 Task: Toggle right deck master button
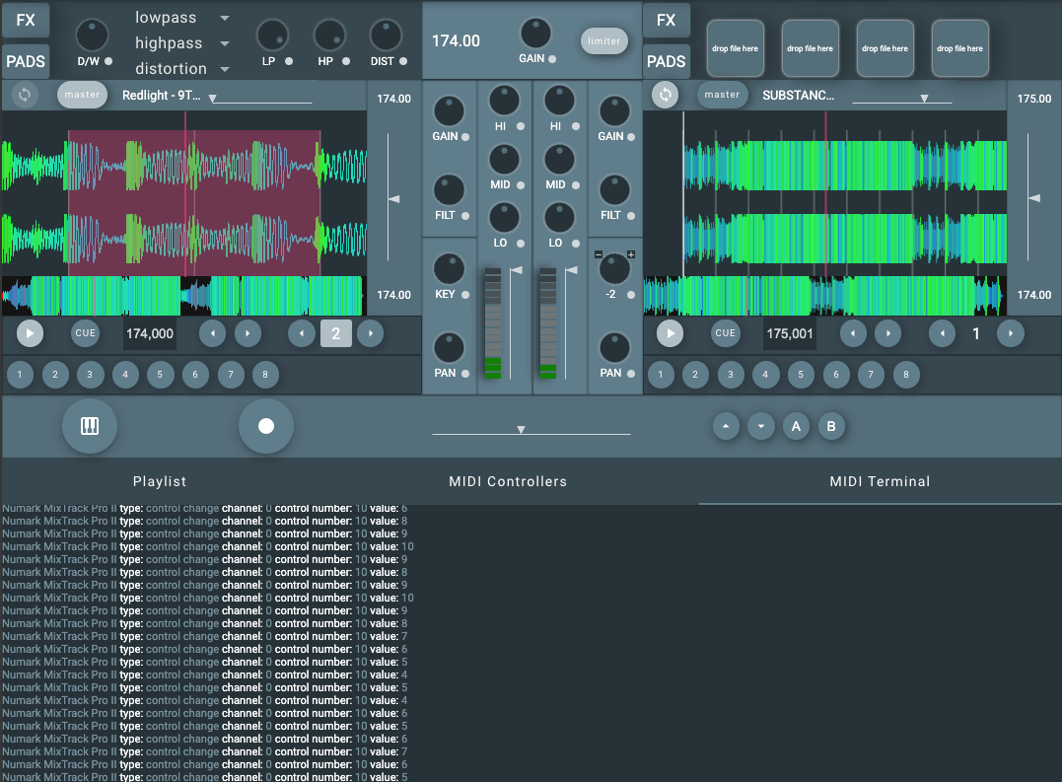coord(722,95)
